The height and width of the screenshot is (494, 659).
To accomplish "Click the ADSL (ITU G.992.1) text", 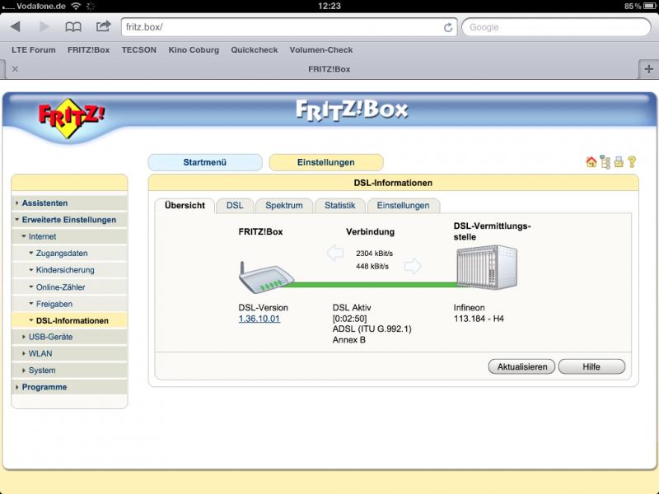I will (x=372, y=329).
